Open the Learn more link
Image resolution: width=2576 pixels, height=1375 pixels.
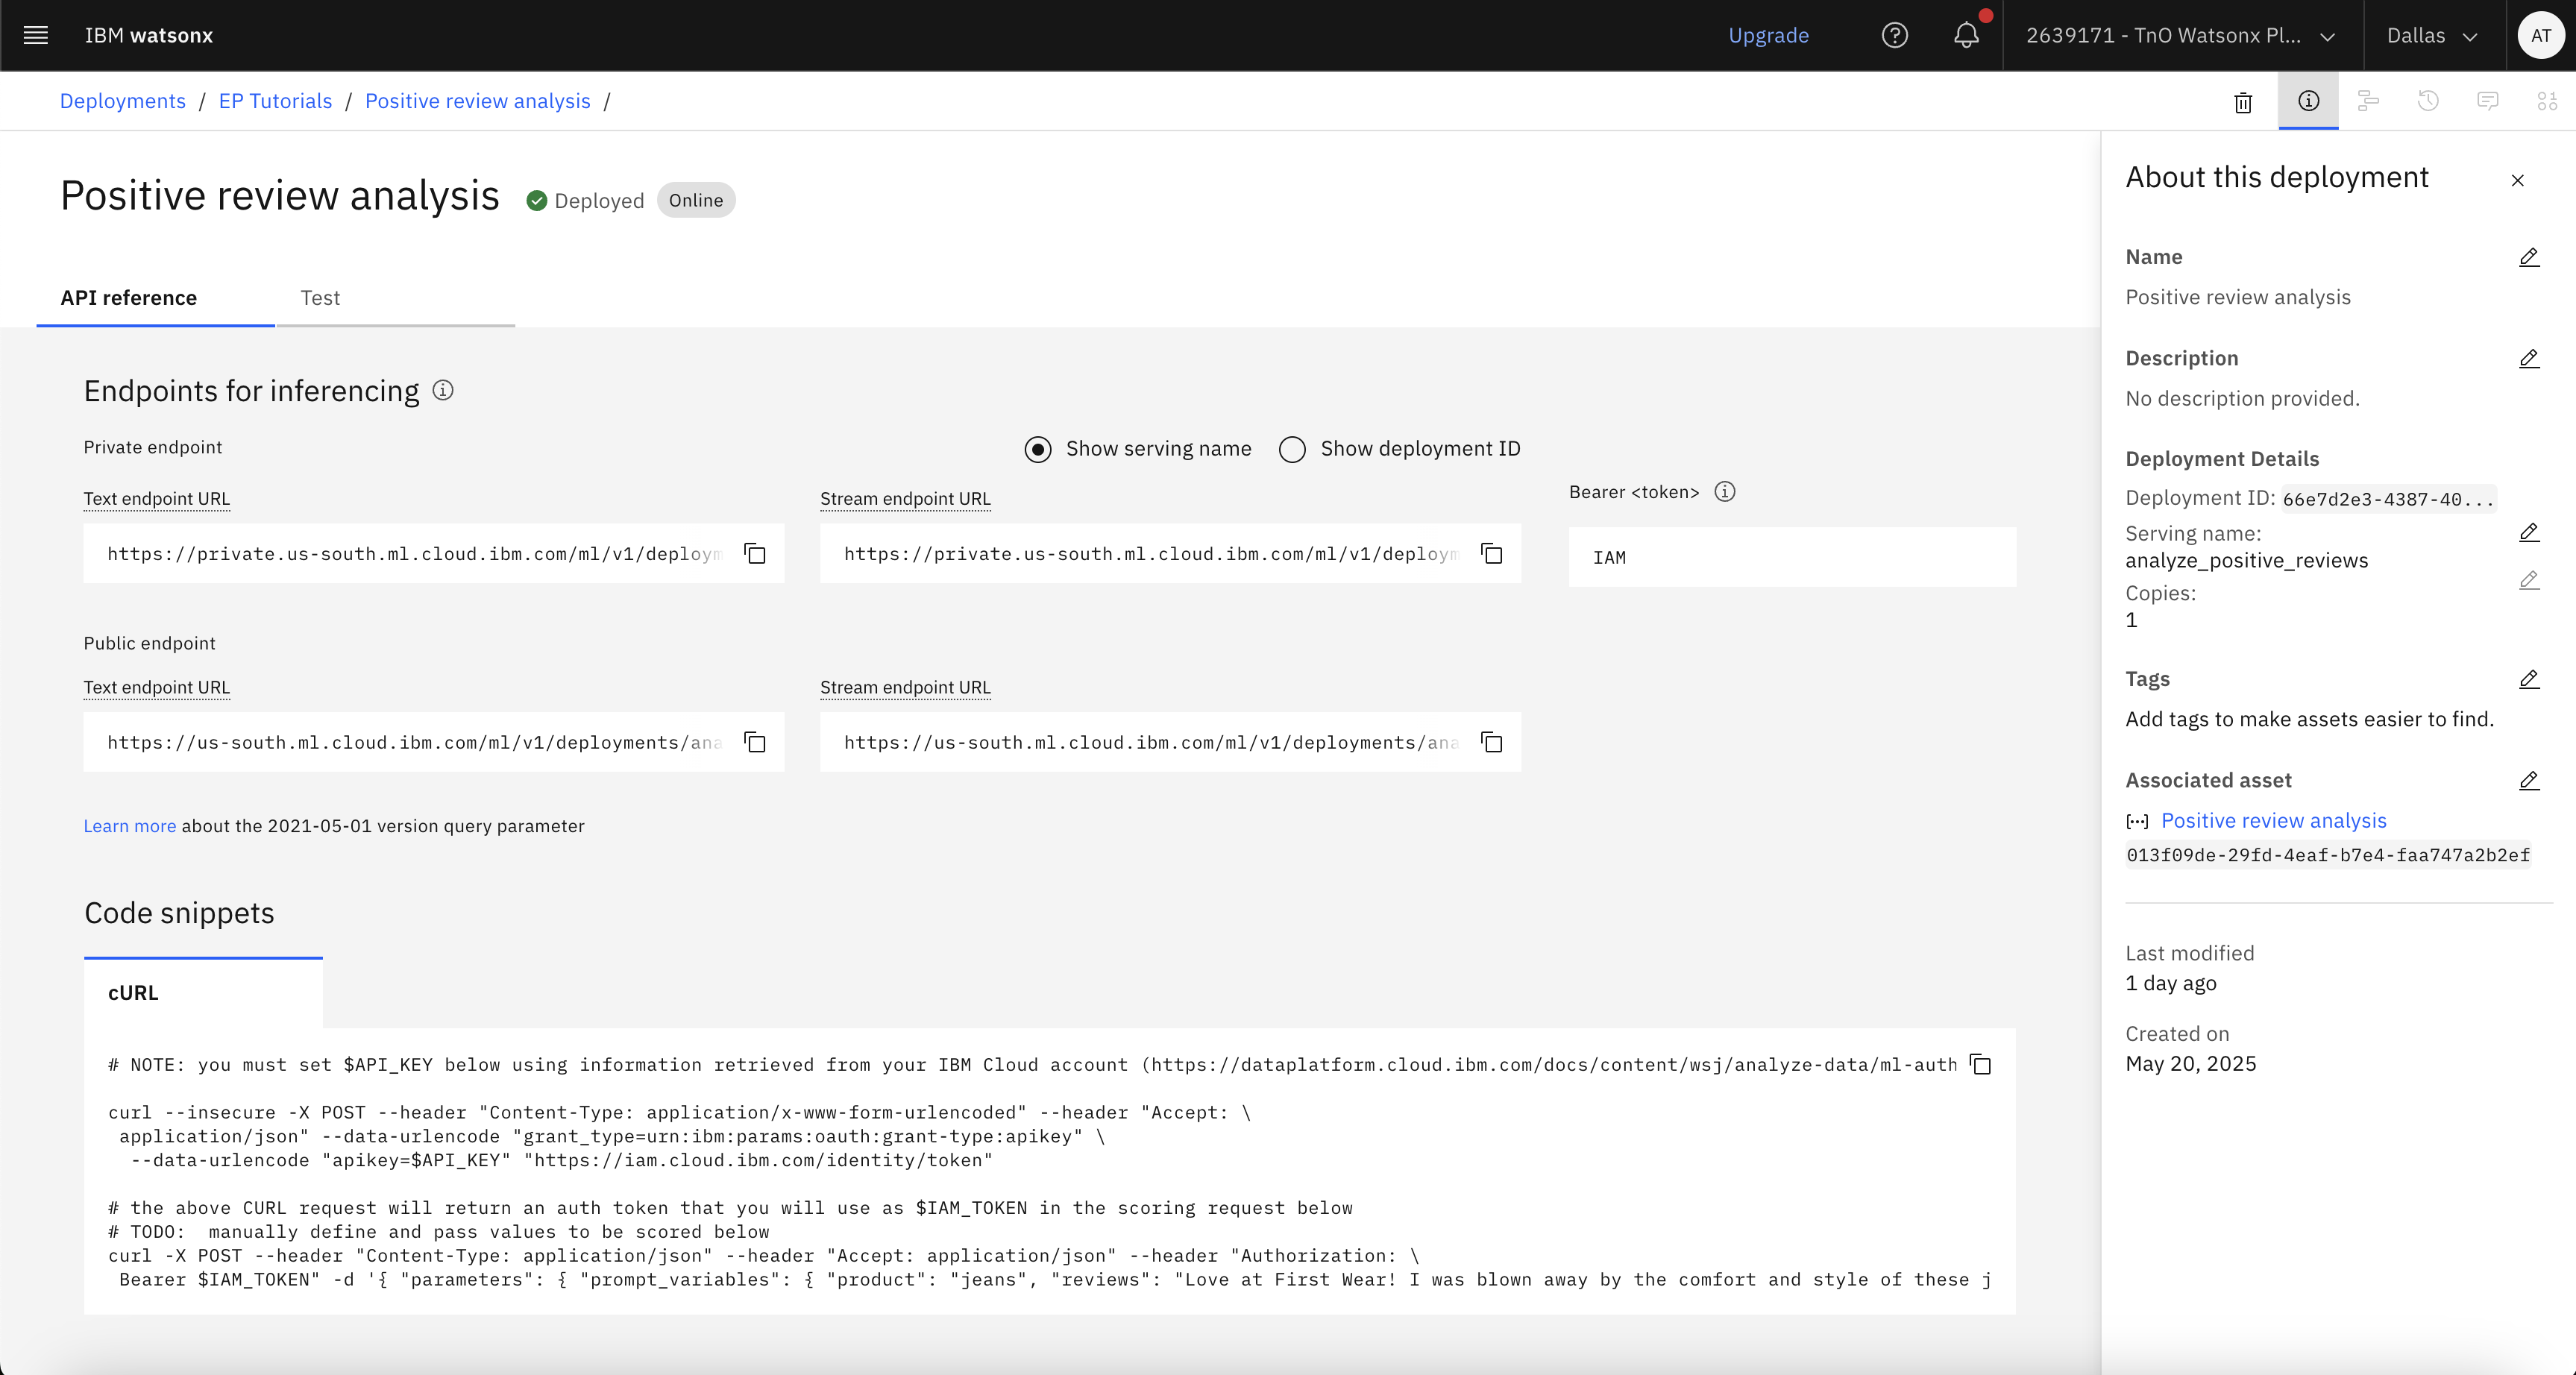tap(130, 826)
